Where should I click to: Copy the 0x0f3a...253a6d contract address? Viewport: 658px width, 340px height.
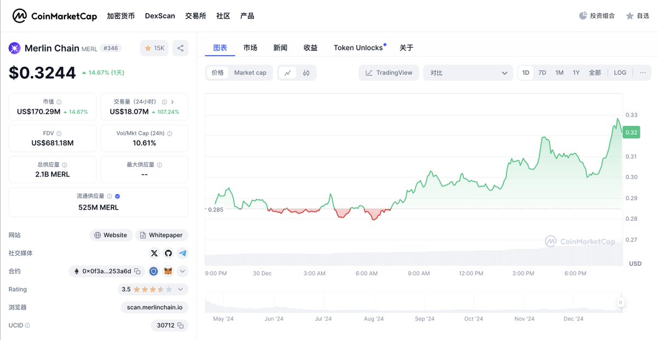coord(138,271)
